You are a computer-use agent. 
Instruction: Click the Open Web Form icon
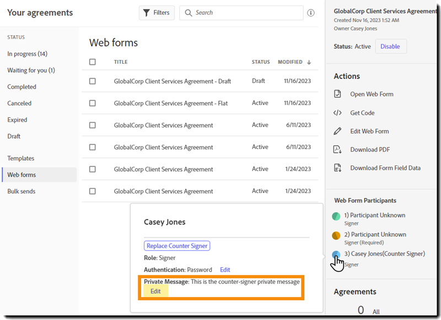[x=338, y=94]
